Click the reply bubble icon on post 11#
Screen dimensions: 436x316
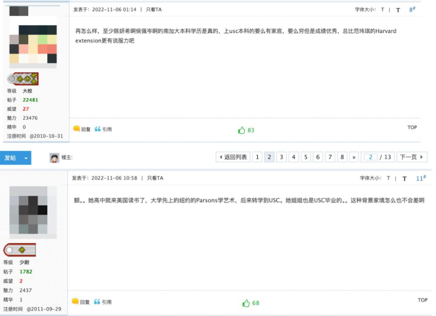(x=75, y=301)
